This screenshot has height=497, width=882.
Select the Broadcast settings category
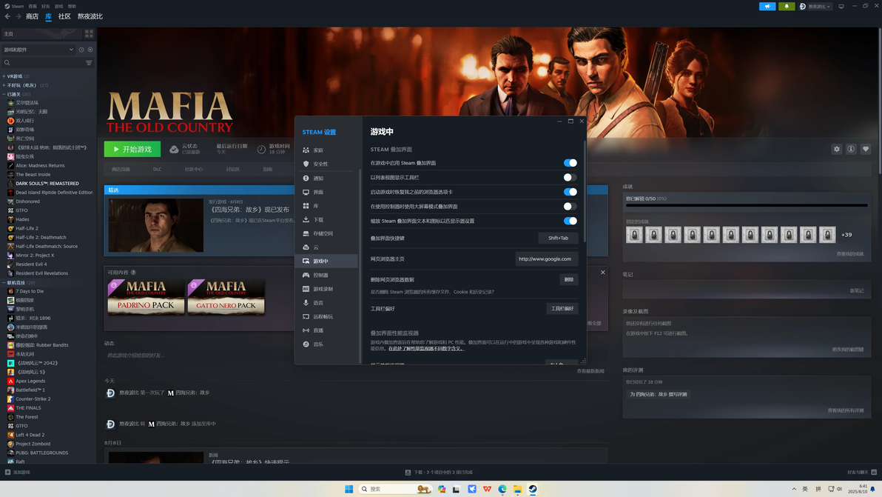[x=326, y=330]
